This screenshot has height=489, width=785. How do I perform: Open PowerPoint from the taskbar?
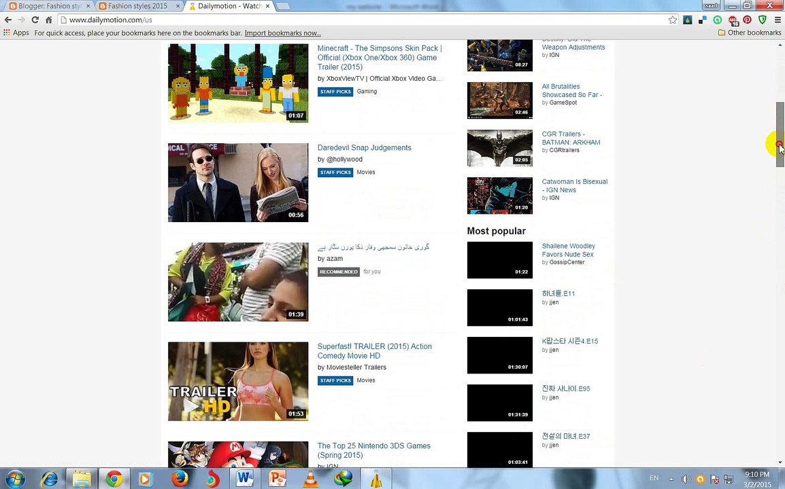[x=278, y=479]
